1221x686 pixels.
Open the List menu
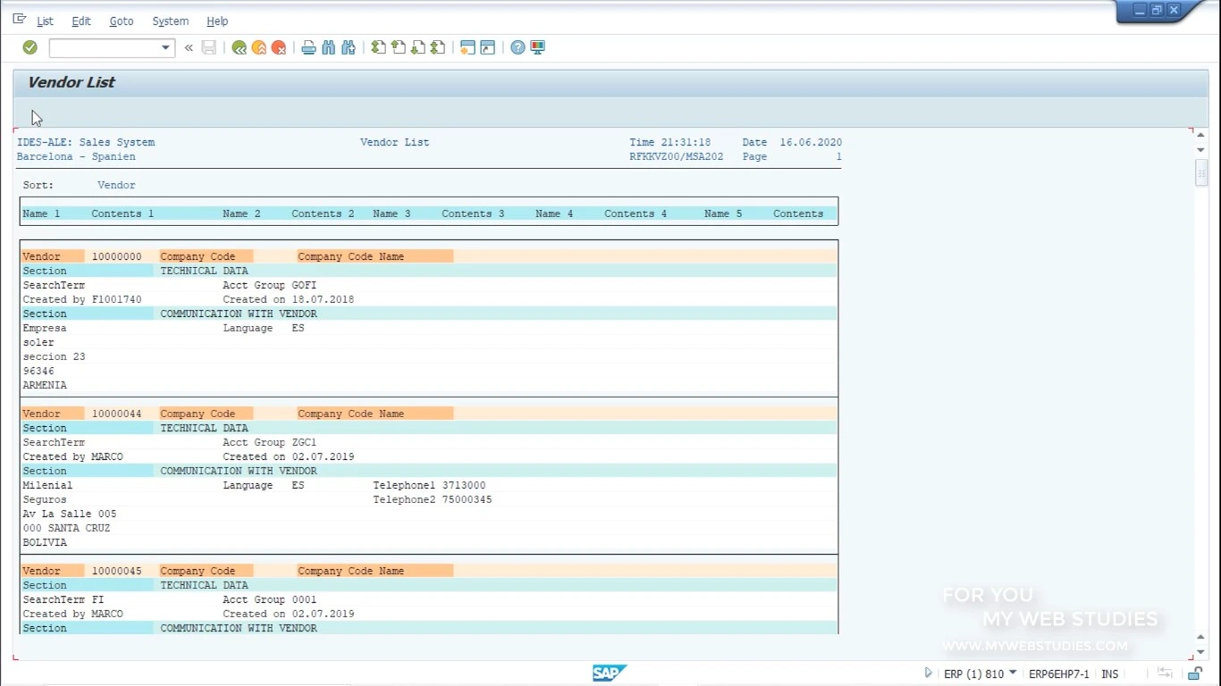[45, 21]
